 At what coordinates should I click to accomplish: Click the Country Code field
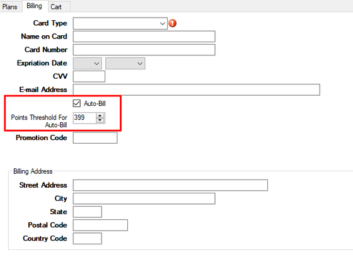click(88, 239)
